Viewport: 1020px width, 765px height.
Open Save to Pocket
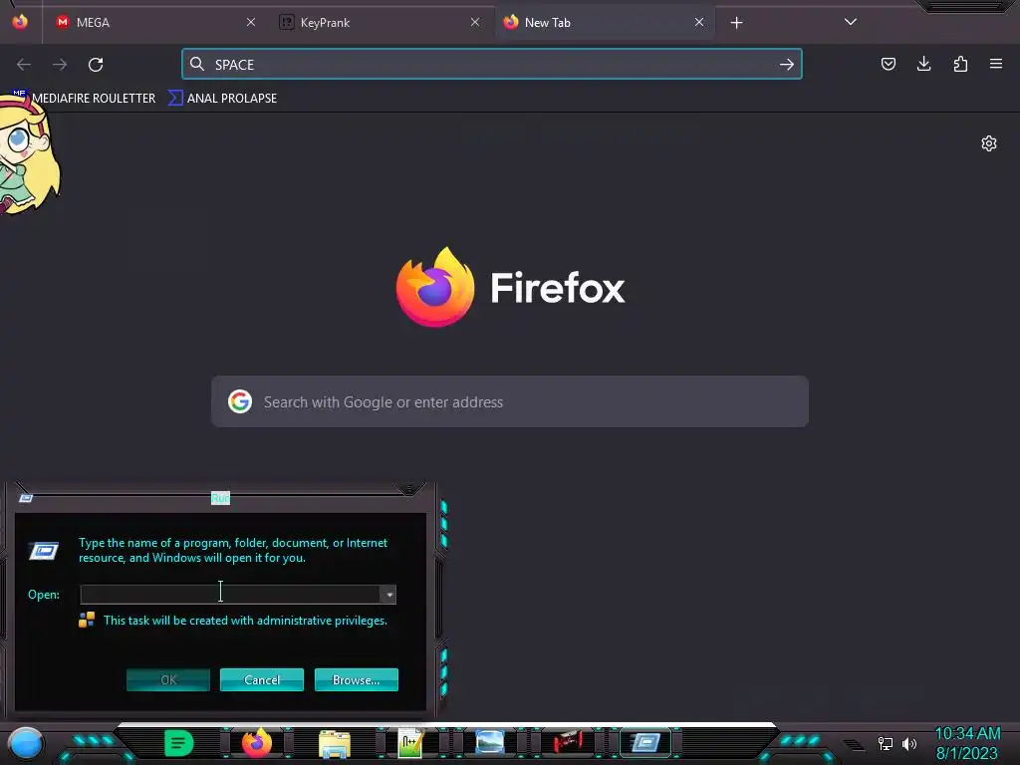888,64
